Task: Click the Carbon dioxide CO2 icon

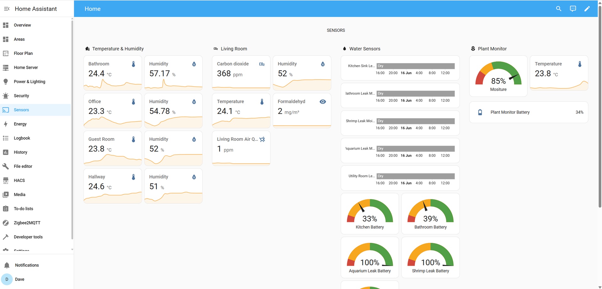Action: tap(262, 64)
